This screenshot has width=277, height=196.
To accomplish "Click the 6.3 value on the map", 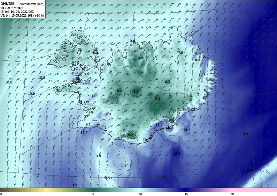I will pos(167,82).
